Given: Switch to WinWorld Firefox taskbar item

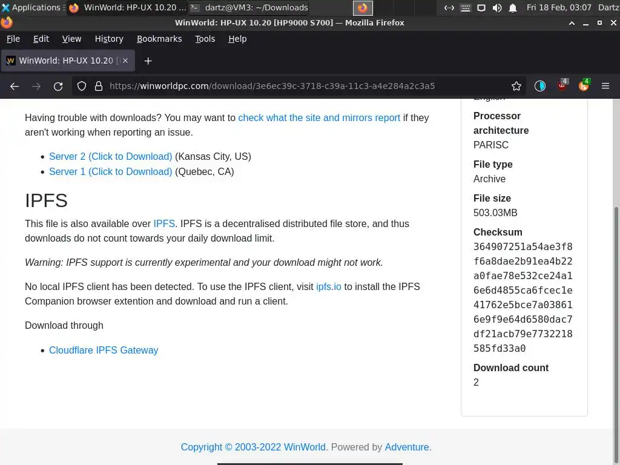Looking at the screenshot, I should pyautogui.click(x=127, y=7).
